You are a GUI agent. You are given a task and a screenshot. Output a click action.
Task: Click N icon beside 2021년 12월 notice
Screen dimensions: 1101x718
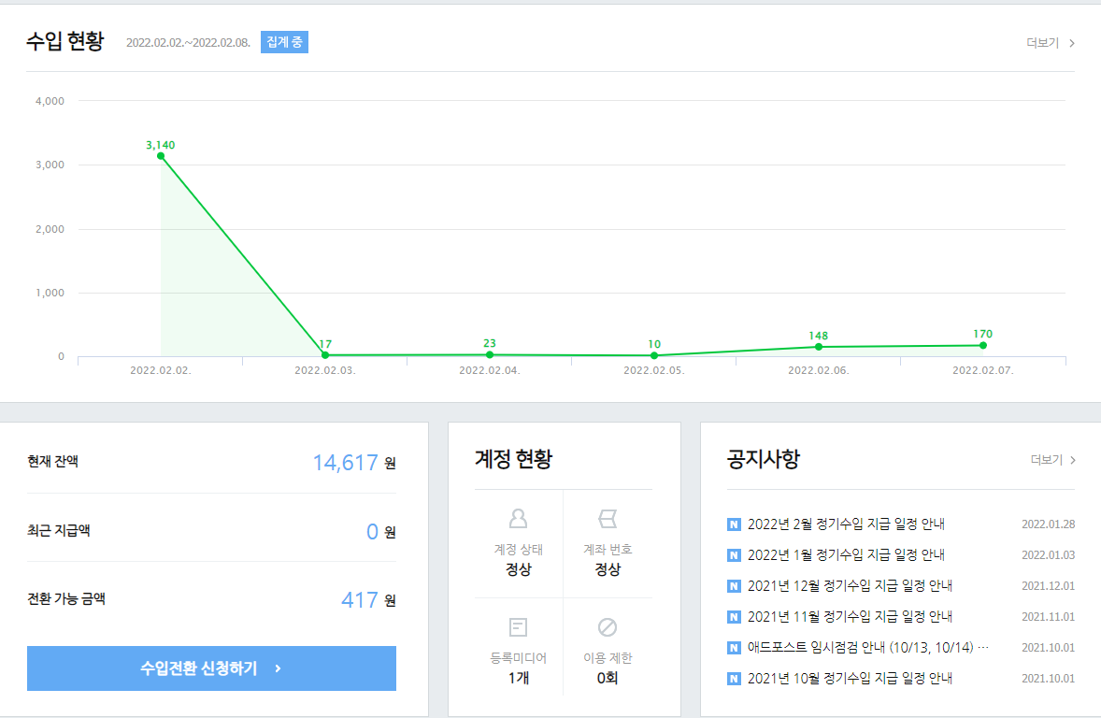(734, 586)
